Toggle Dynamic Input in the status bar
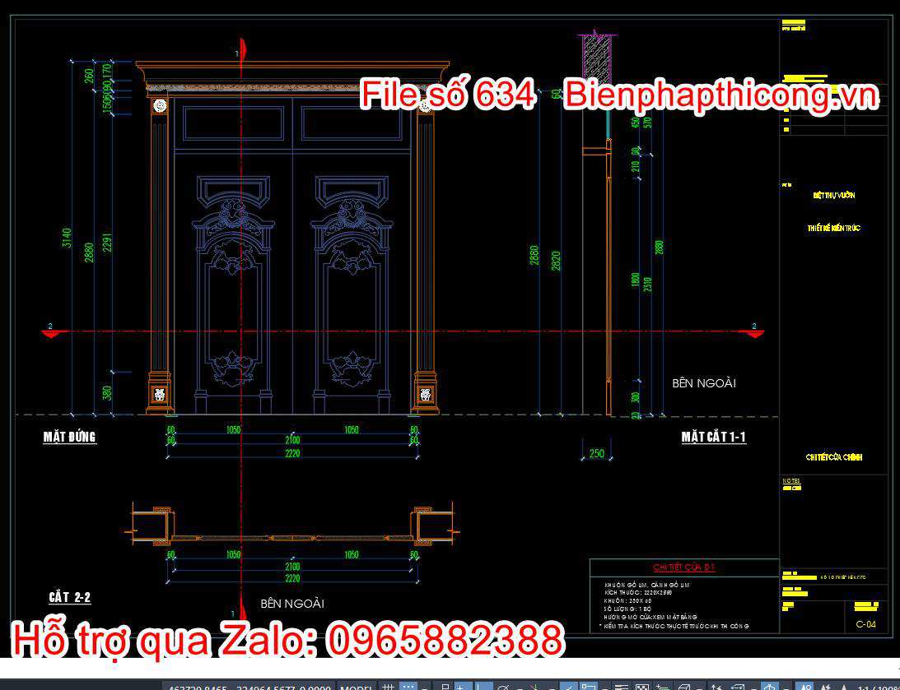 point(462,686)
